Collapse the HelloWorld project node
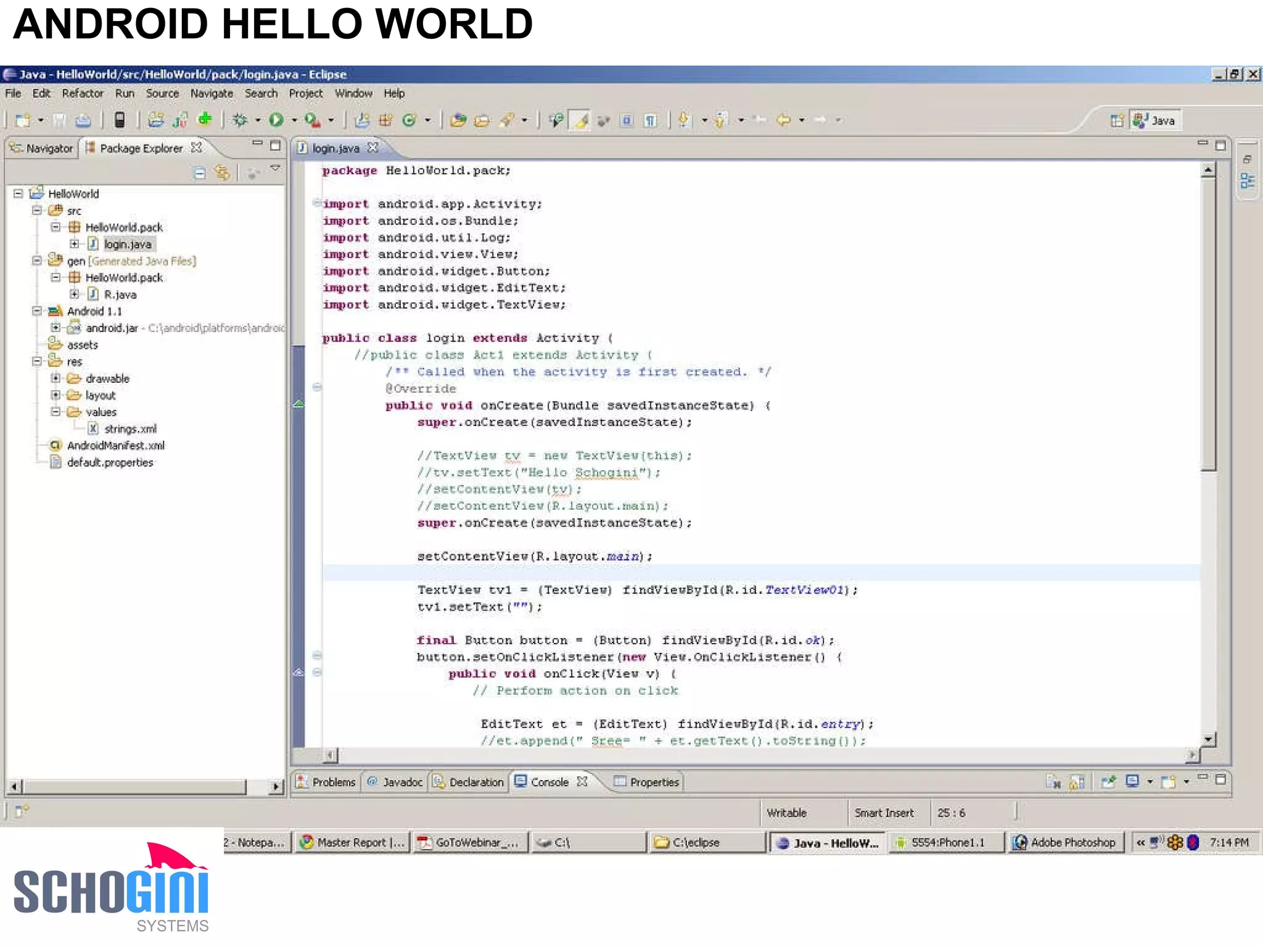1263x947 pixels. [x=19, y=194]
